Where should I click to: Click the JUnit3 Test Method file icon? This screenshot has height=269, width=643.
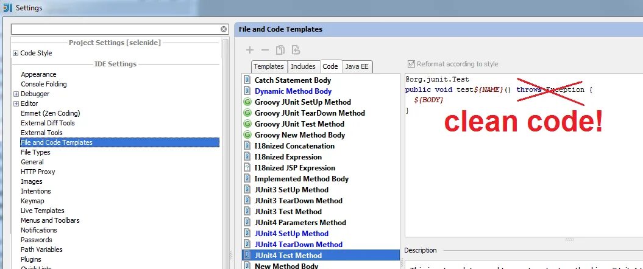pos(247,211)
